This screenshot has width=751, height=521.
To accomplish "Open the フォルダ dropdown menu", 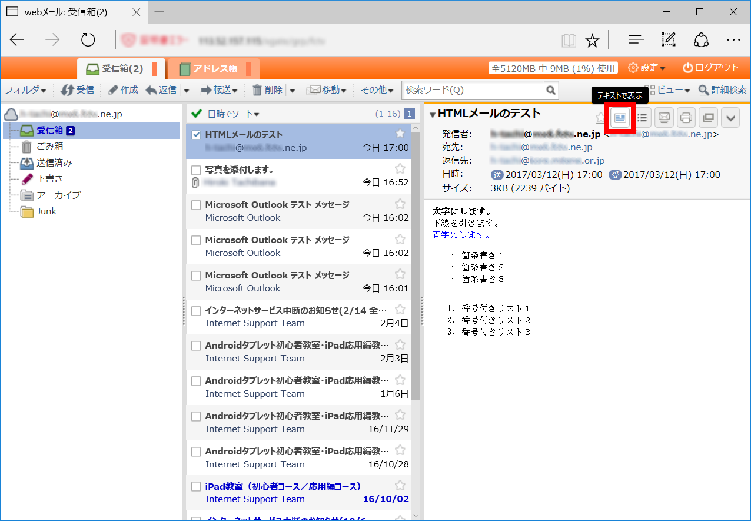I will pos(25,90).
